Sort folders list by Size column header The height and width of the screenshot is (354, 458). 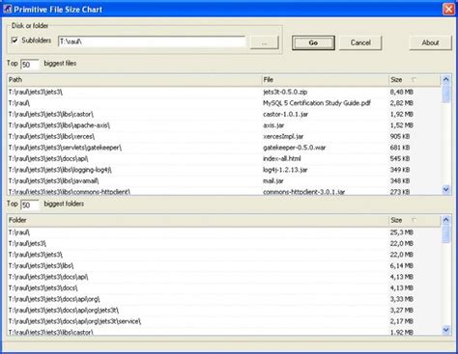[415, 220]
